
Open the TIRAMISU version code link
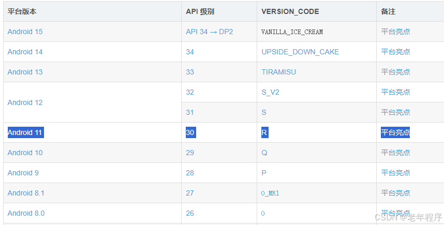(x=278, y=72)
